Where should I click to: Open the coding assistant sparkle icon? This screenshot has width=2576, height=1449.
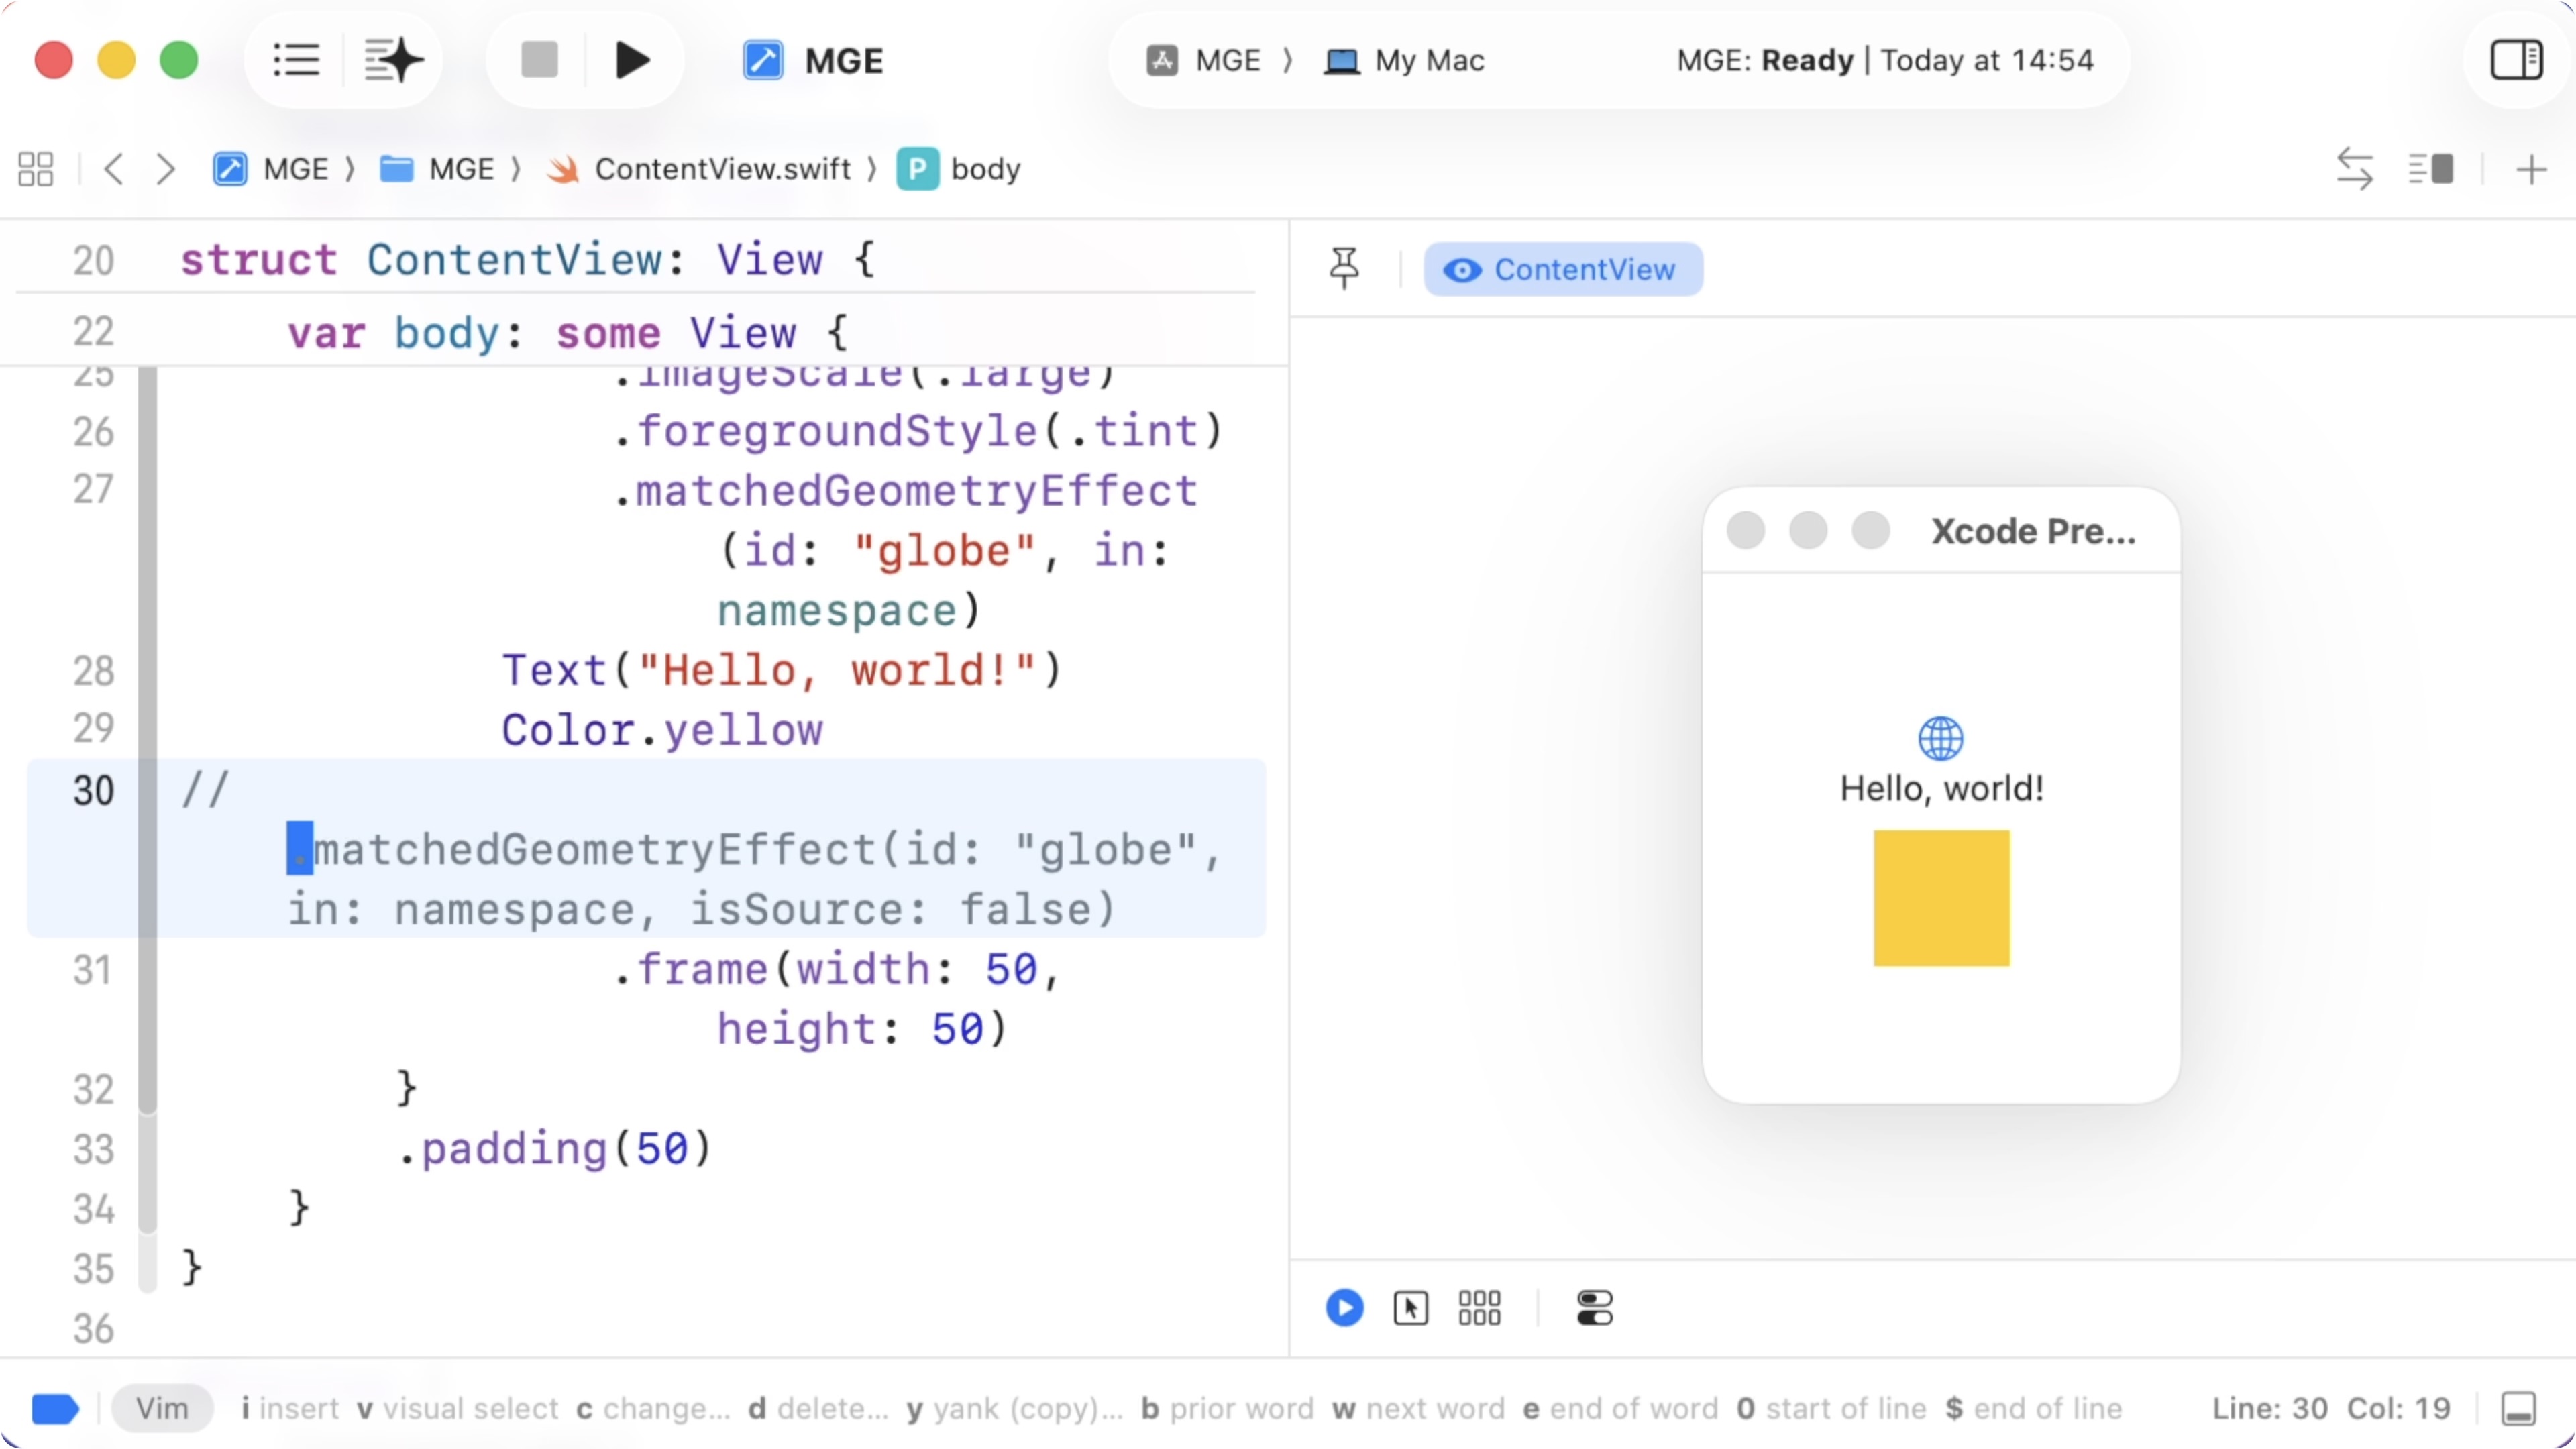pos(393,60)
